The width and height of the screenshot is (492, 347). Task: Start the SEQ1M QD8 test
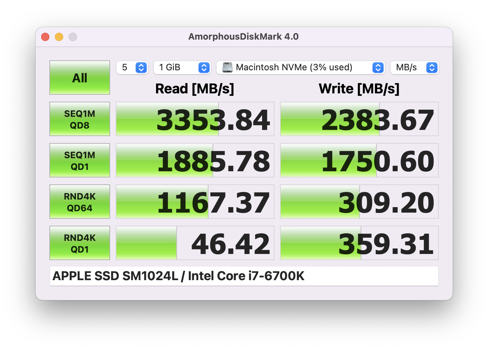80,119
